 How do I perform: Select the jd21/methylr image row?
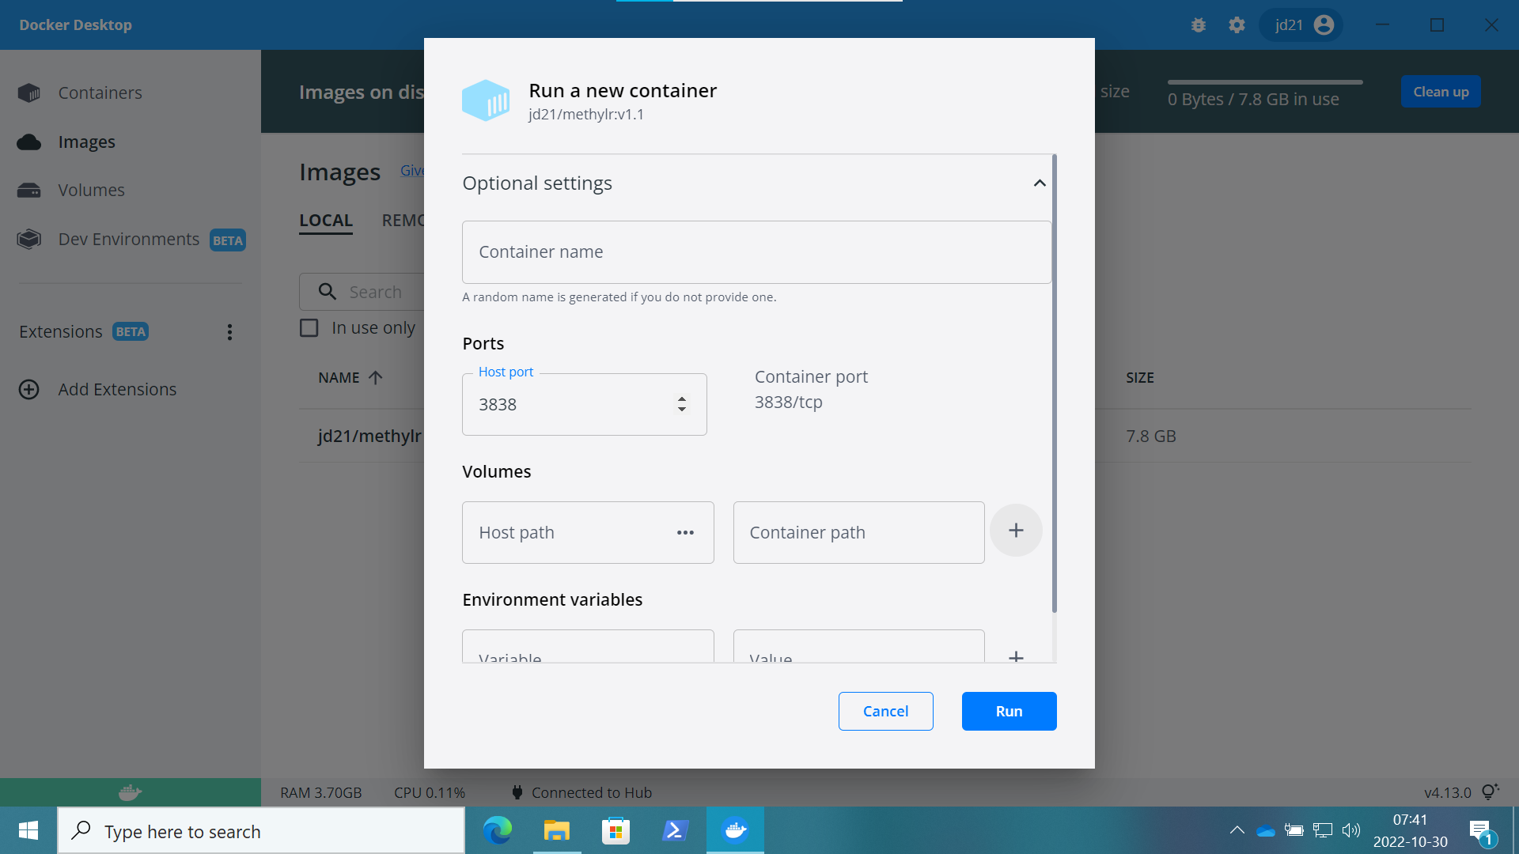[x=369, y=436]
